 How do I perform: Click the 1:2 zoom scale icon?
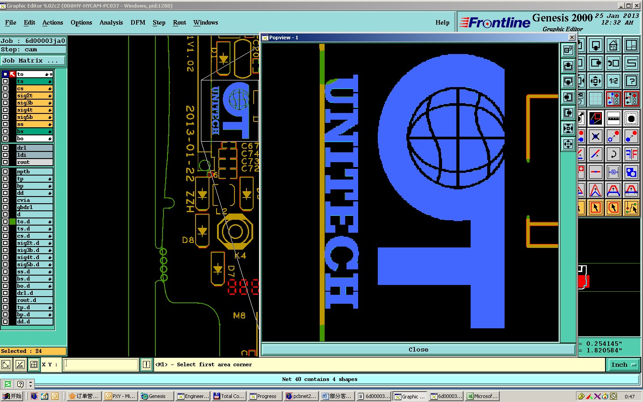pos(614,81)
